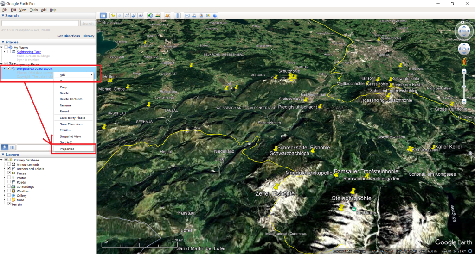Uncheck the Places layer checkbox
475x254 pixels.
coord(9,173)
